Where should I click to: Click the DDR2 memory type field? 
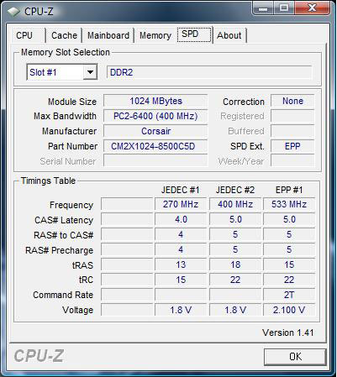[209, 72]
